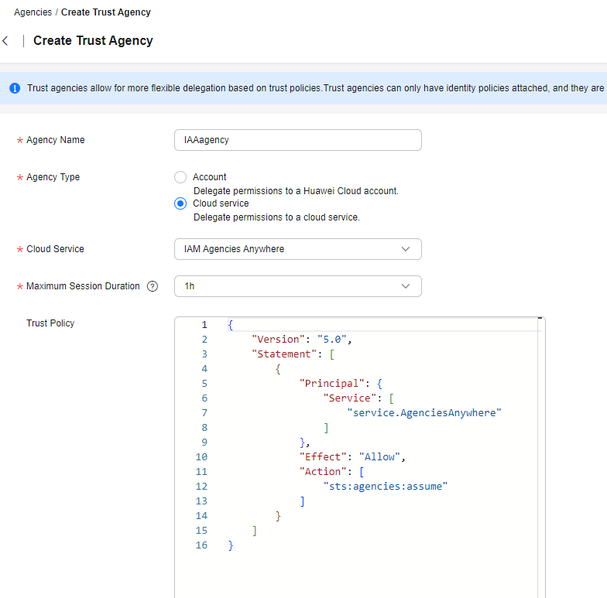
Task: Focus the Agency Name input field
Action: coord(297,140)
